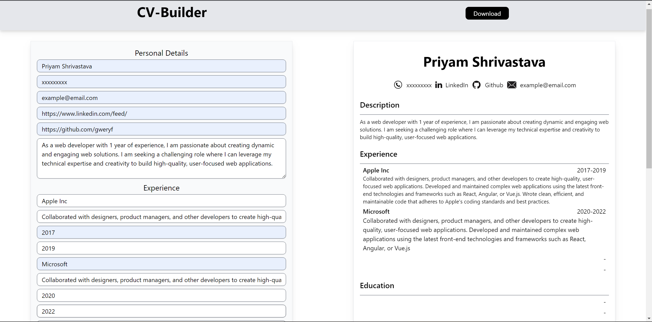Click the Personal Details heading

click(x=161, y=53)
